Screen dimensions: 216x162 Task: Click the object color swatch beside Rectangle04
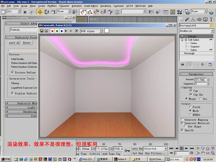pyautogui.click(x=212, y=25)
